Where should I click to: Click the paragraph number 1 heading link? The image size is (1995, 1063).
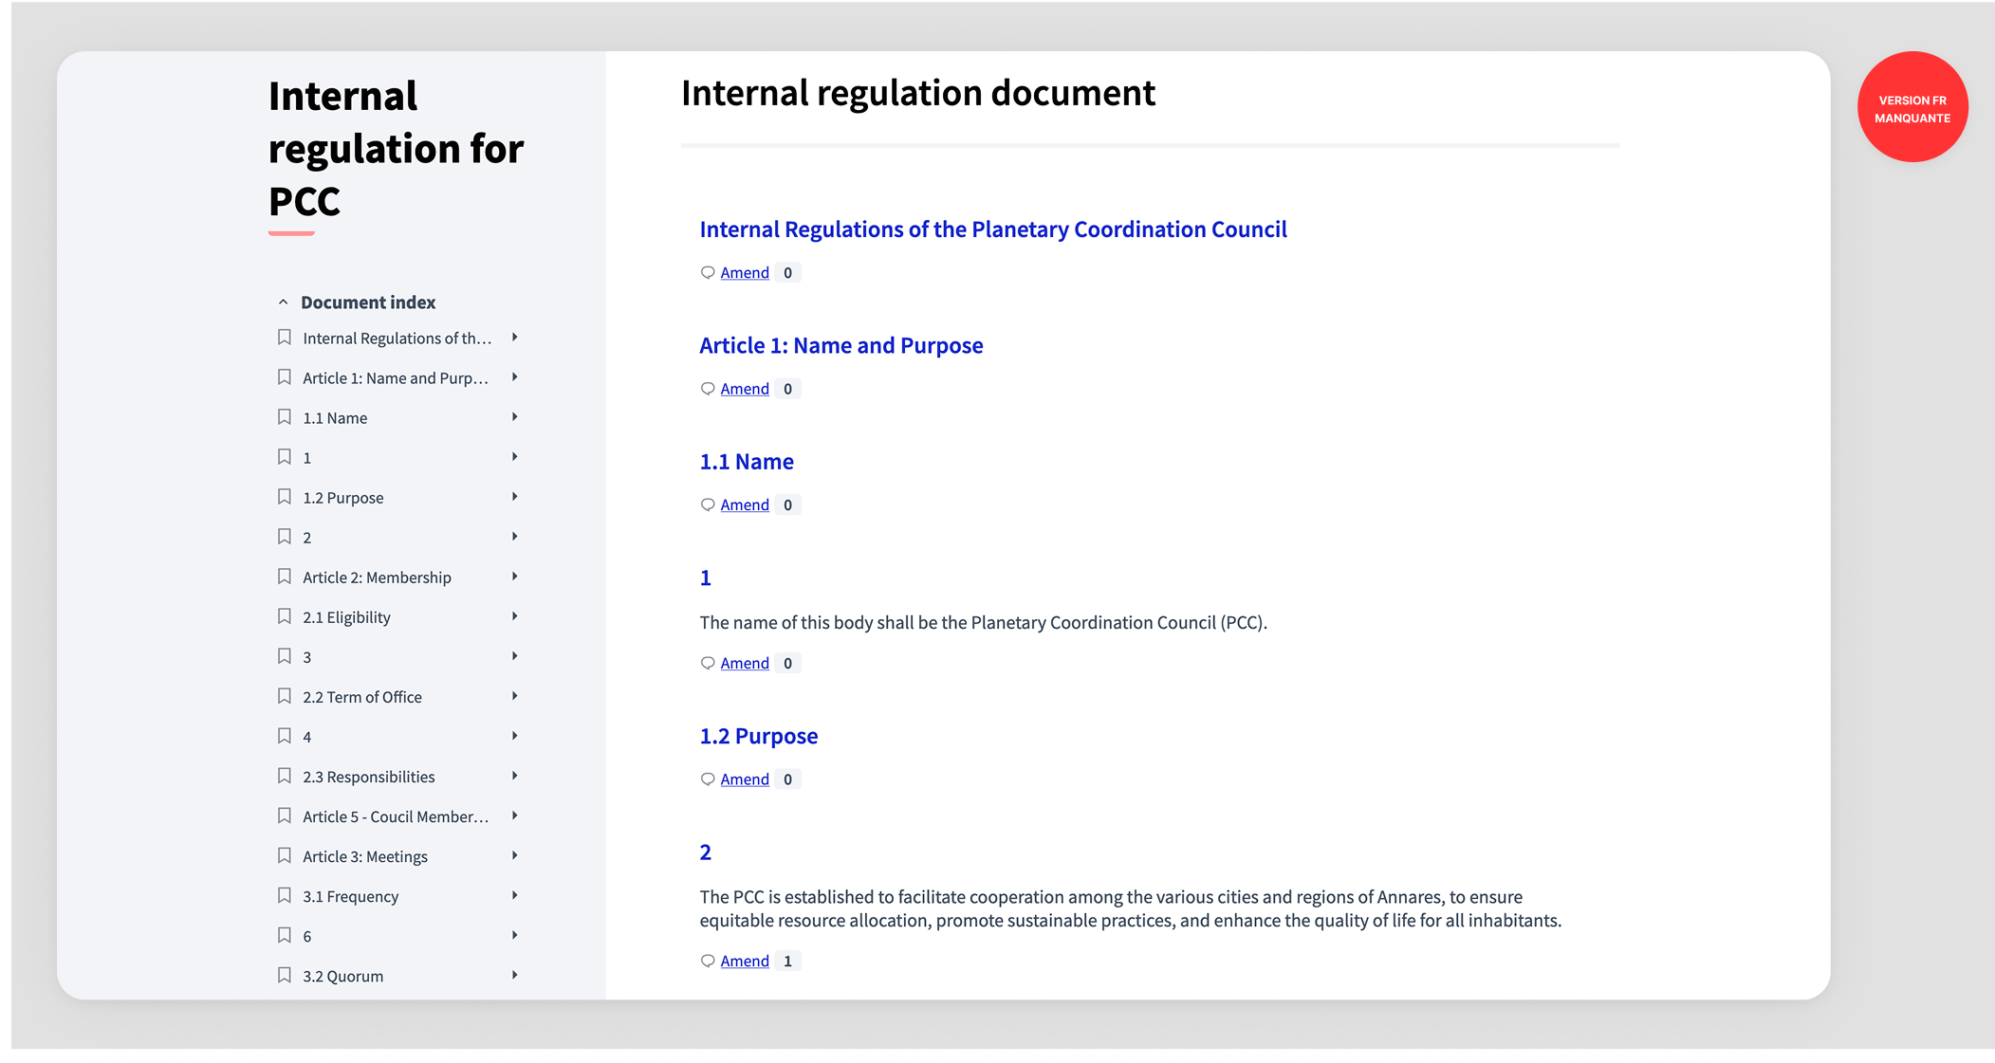click(x=706, y=578)
